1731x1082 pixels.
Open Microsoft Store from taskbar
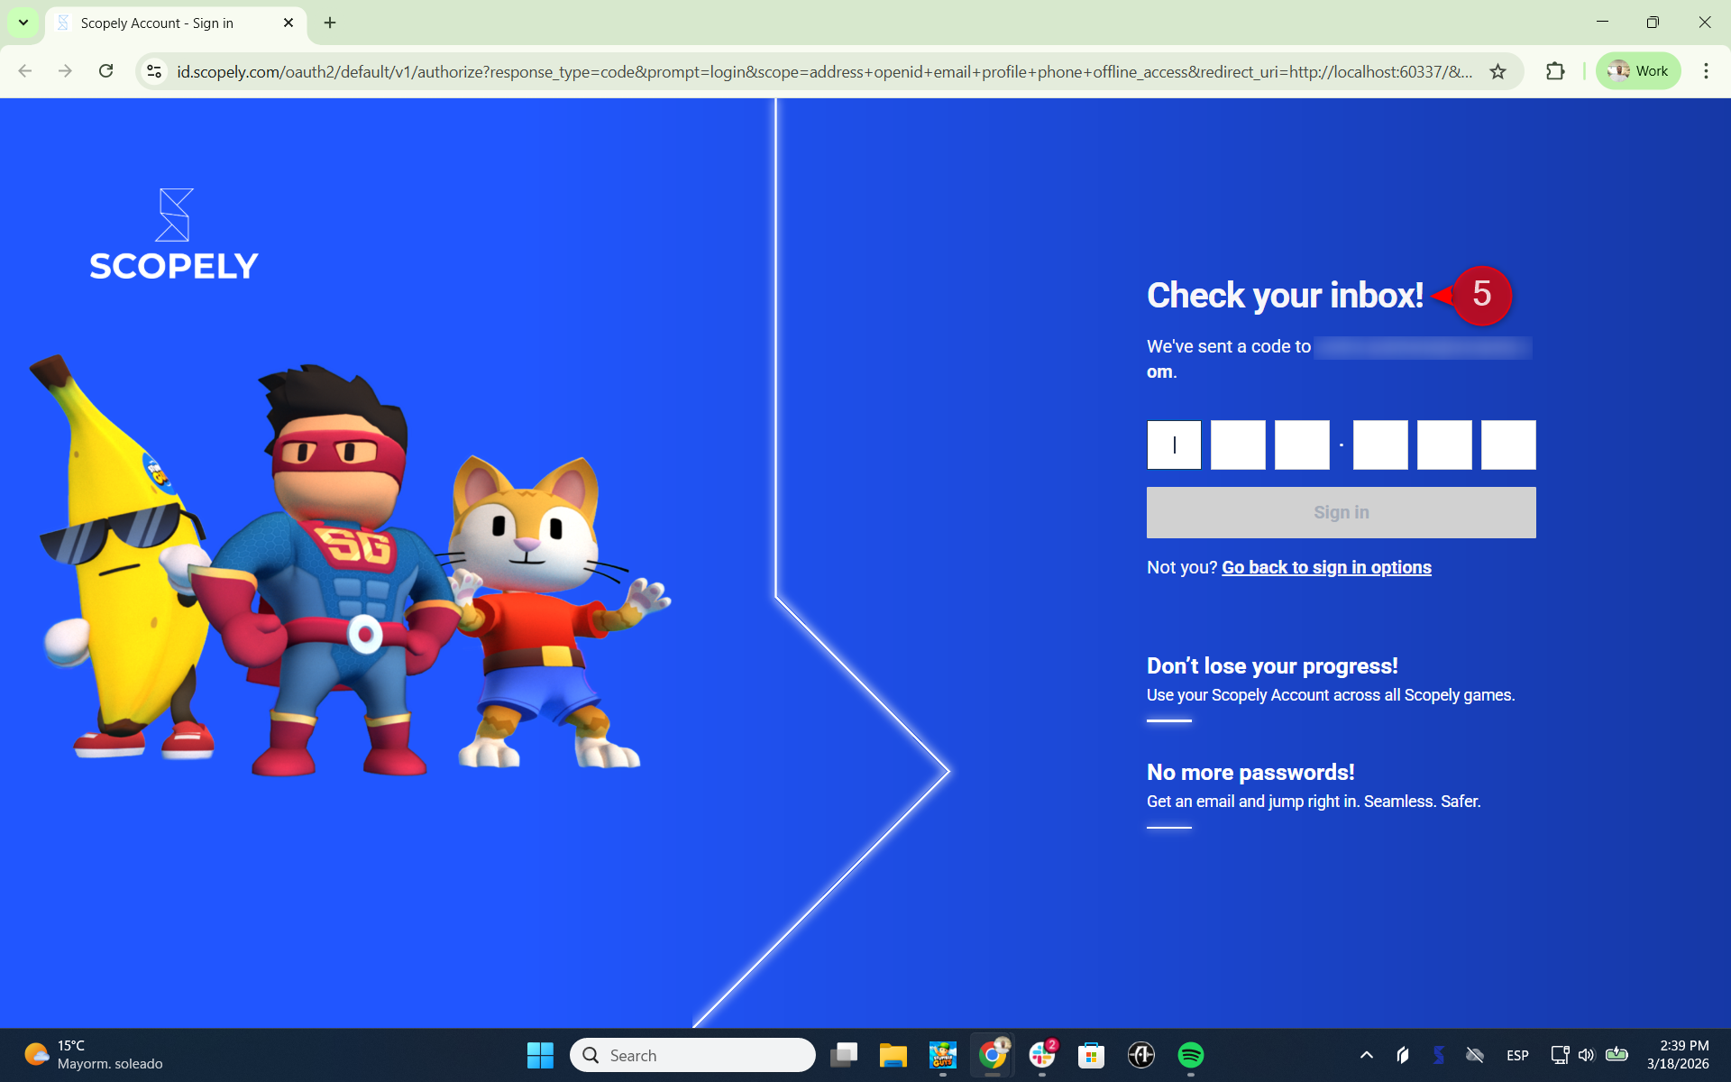[x=1091, y=1054]
